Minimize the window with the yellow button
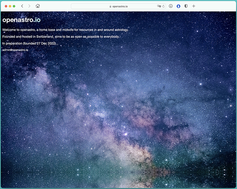 click(10, 6)
